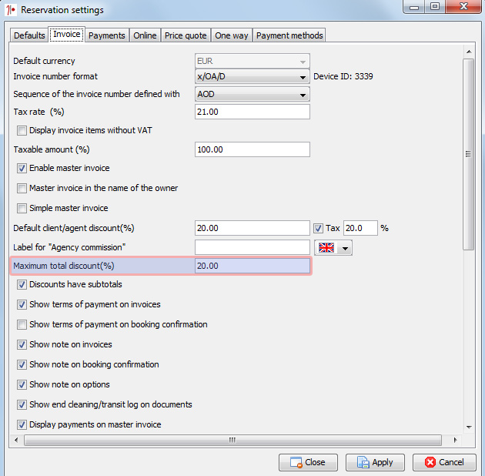The height and width of the screenshot is (476, 485).
Task: Enable Show terms of payment on booking confirmation
Action: coord(22,325)
